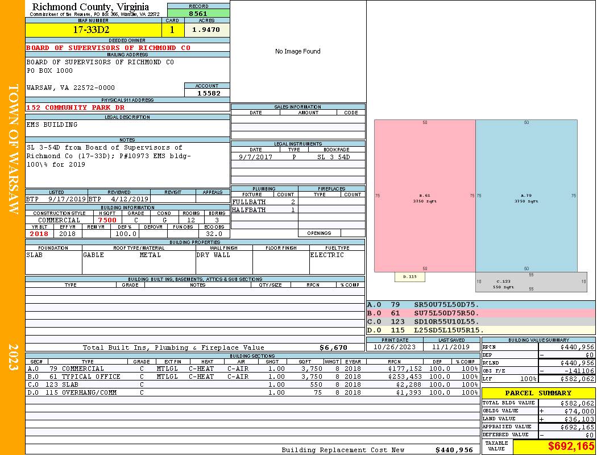Screen dimensions: 597x455
Task: Click legend row B.0 61 SU75L50D75R50
Action: coord(480,313)
